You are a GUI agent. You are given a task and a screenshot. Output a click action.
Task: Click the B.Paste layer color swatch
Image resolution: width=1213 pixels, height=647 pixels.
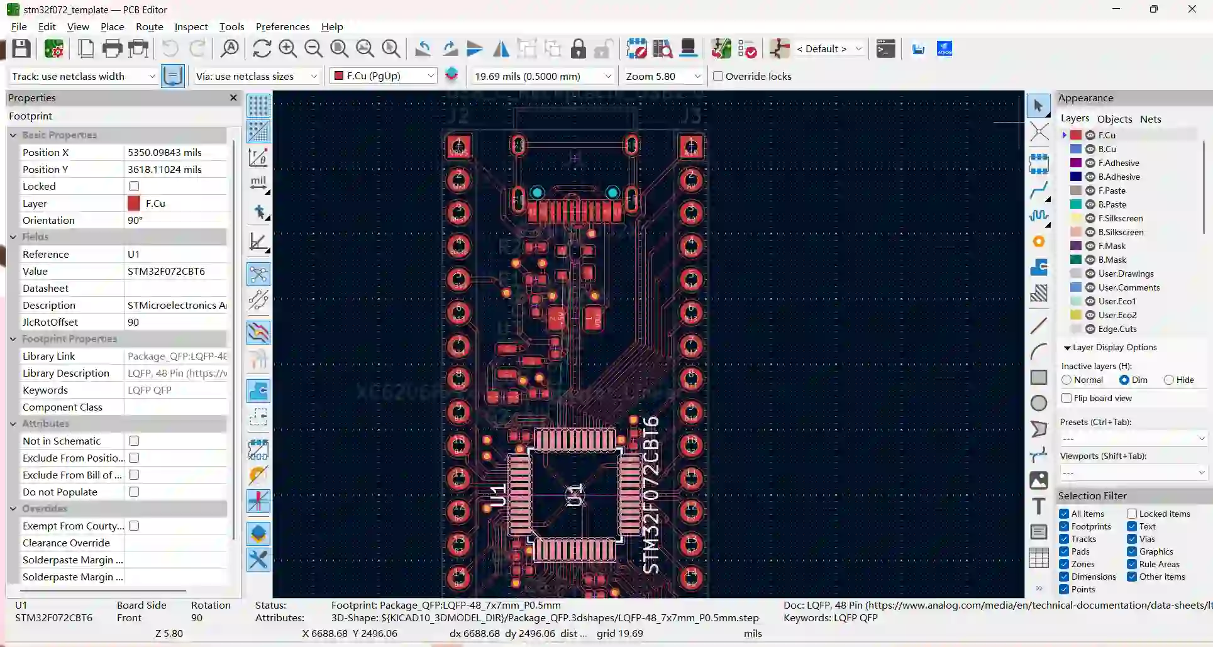(1076, 204)
